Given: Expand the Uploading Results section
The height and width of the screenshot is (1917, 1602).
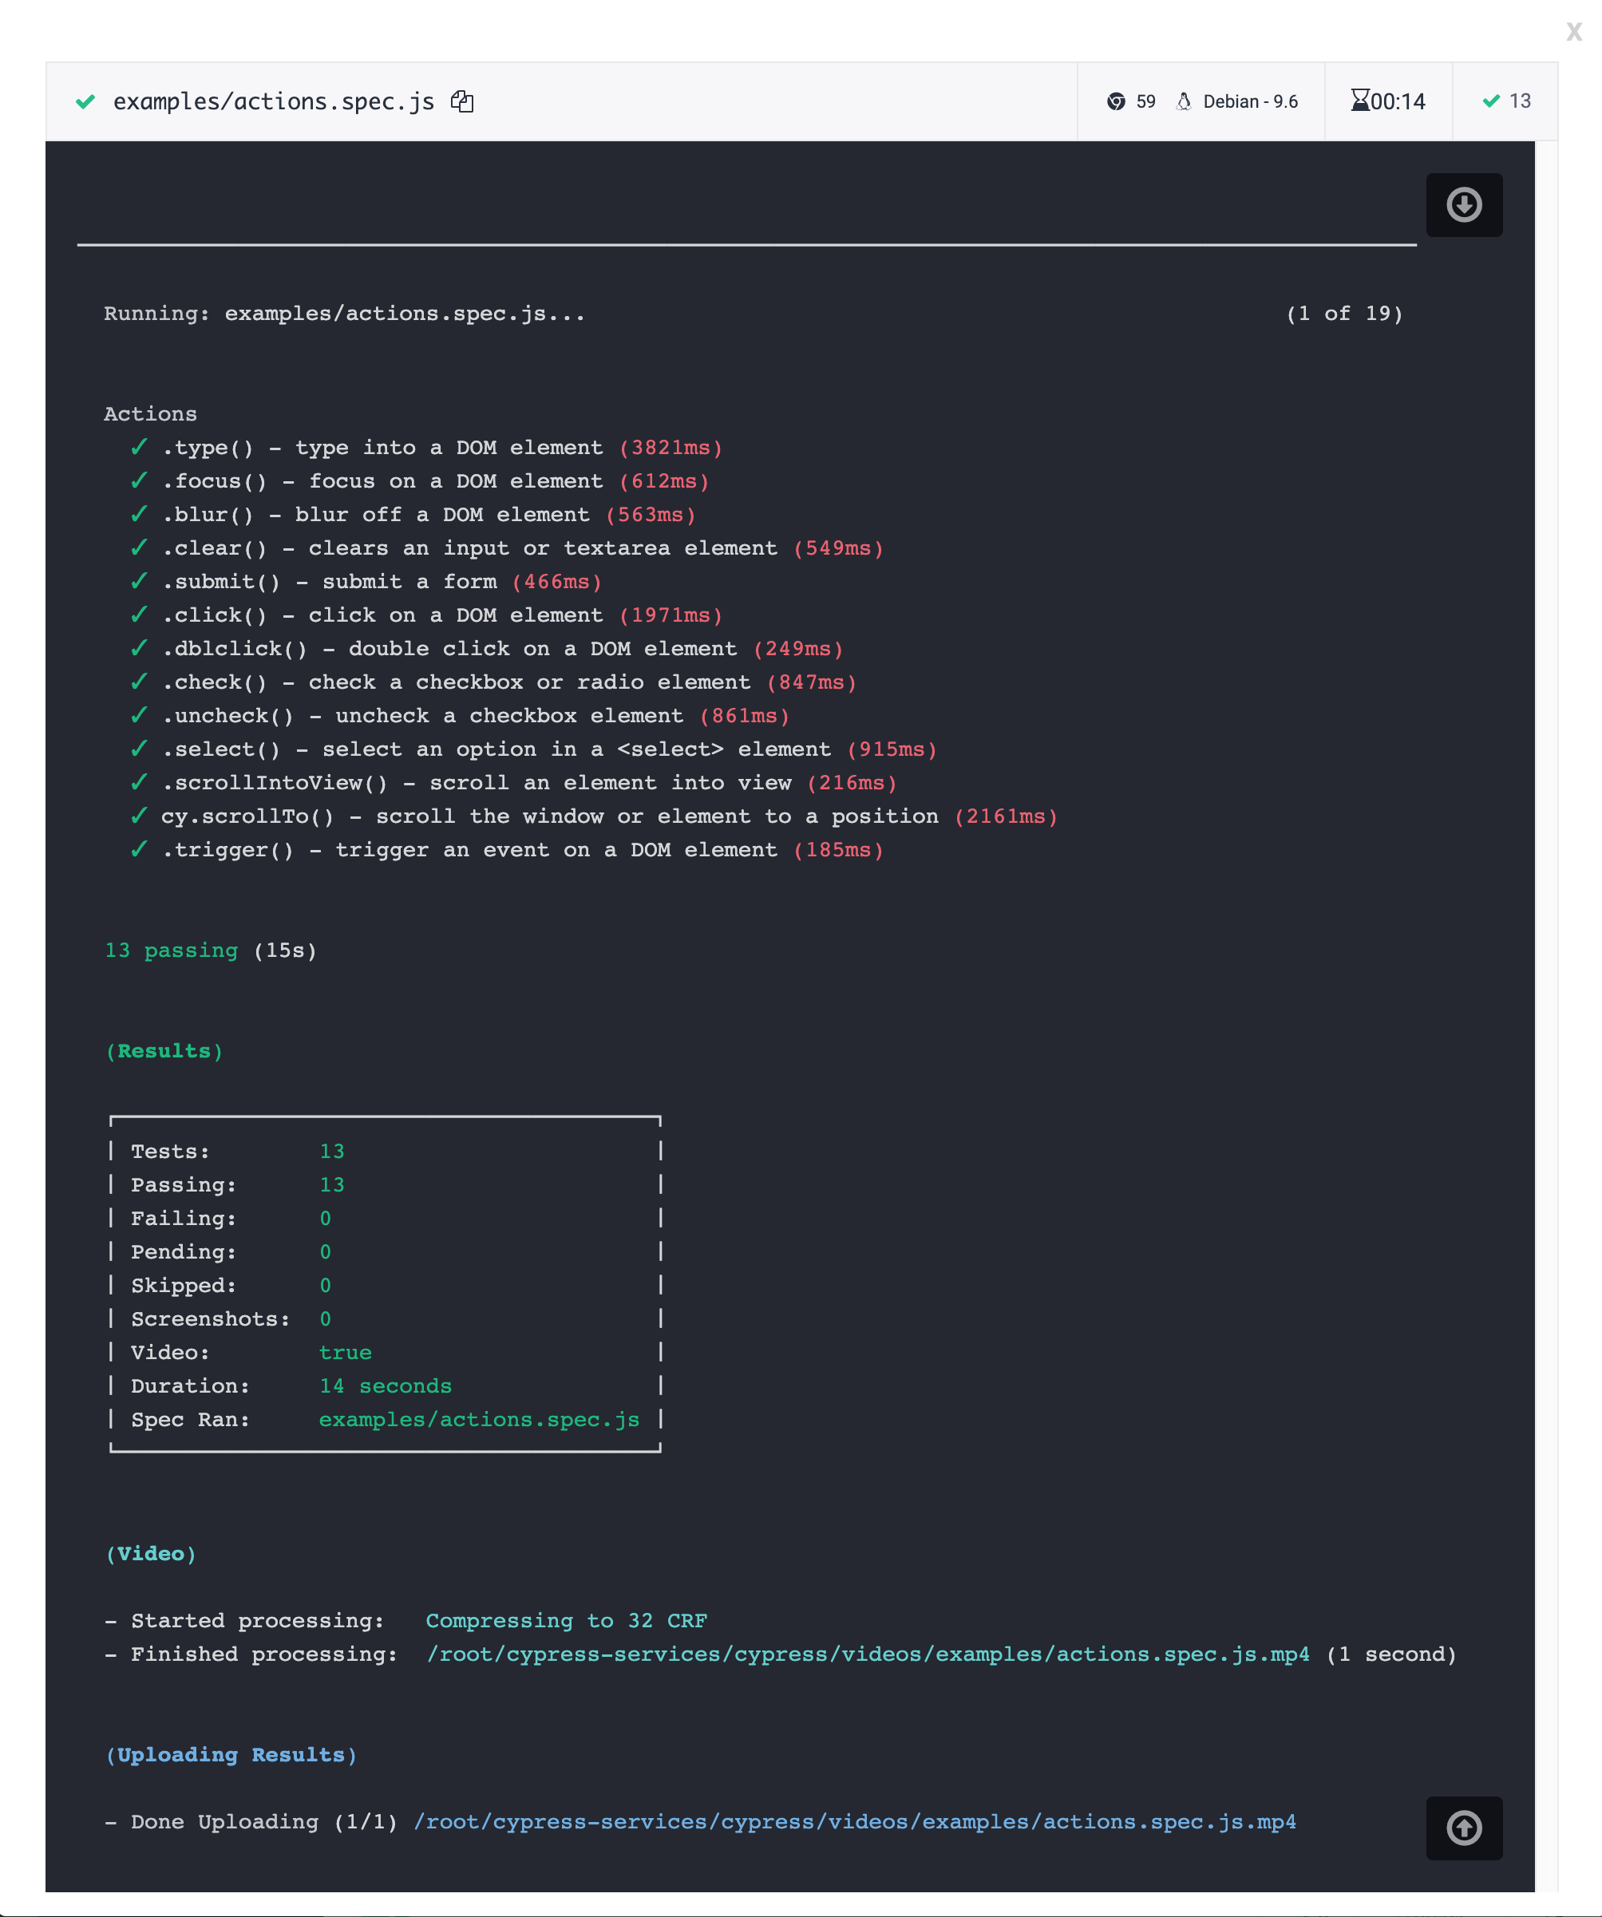Looking at the screenshot, I should [230, 1753].
